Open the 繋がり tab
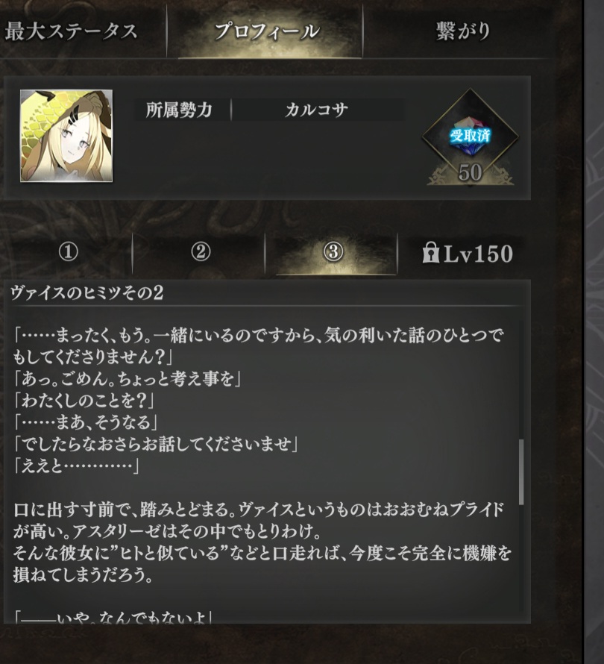Image resolution: width=604 pixels, height=664 pixels. tap(462, 31)
